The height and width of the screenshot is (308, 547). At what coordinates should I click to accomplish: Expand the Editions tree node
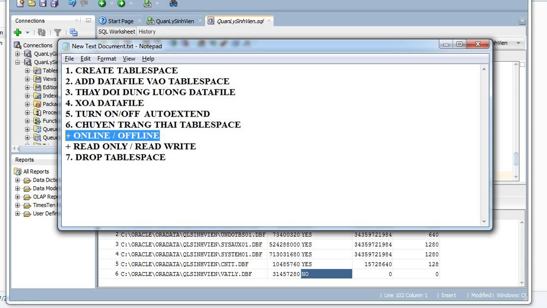27,88
